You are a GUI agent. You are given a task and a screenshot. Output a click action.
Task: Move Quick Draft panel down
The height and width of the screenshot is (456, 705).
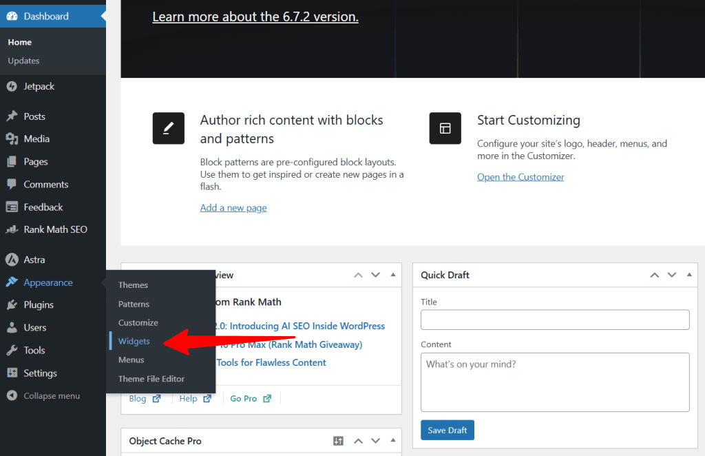pos(671,275)
